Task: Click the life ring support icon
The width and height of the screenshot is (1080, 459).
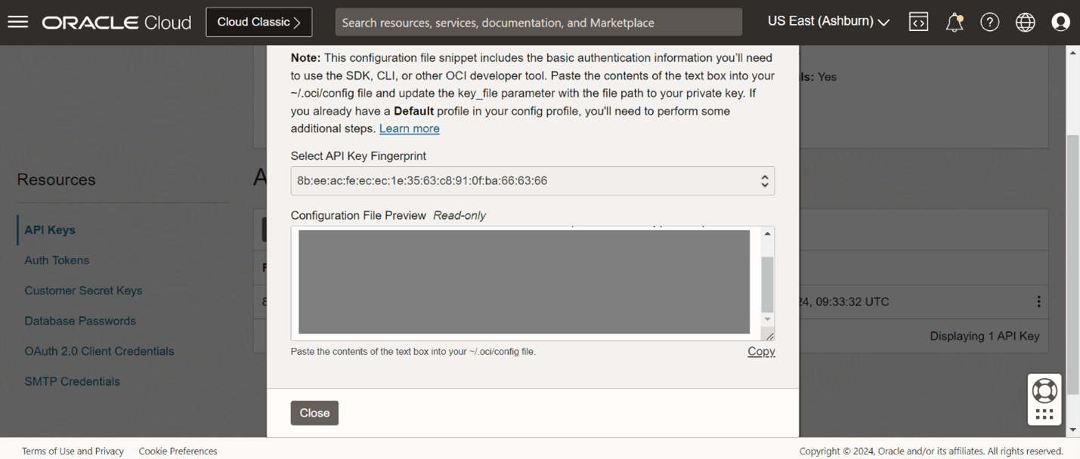Action: 1044,390
